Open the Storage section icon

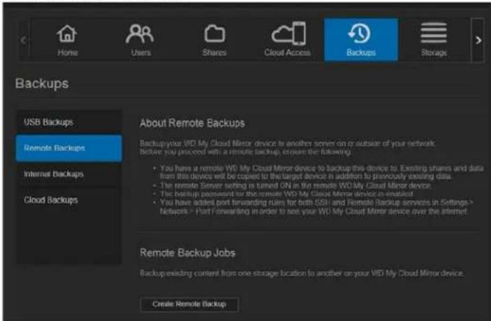tap(434, 33)
